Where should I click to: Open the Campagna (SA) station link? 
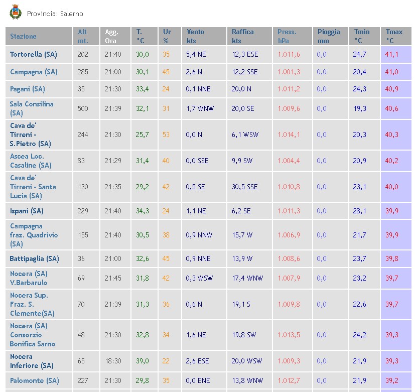pyautogui.click(x=34, y=72)
